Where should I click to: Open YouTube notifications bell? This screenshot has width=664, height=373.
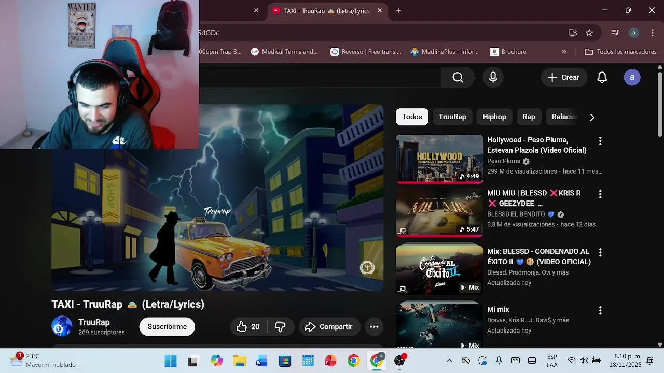tap(602, 77)
